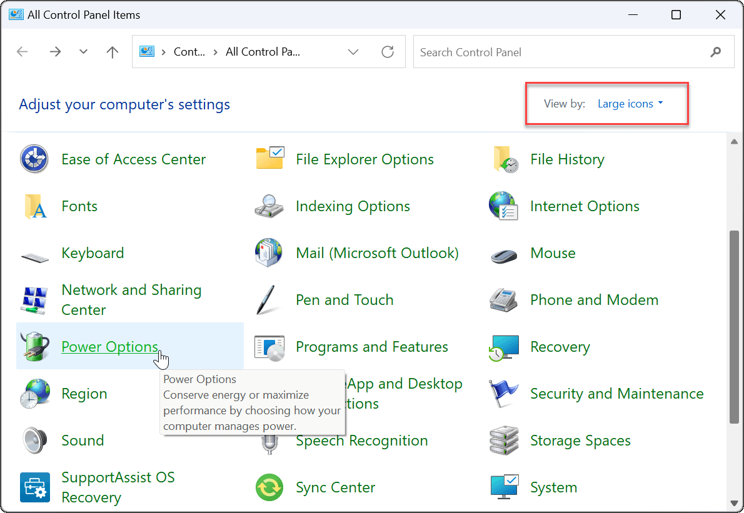The width and height of the screenshot is (744, 513).
Task: Click the Ease of Access Center icon
Action: (35, 159)
